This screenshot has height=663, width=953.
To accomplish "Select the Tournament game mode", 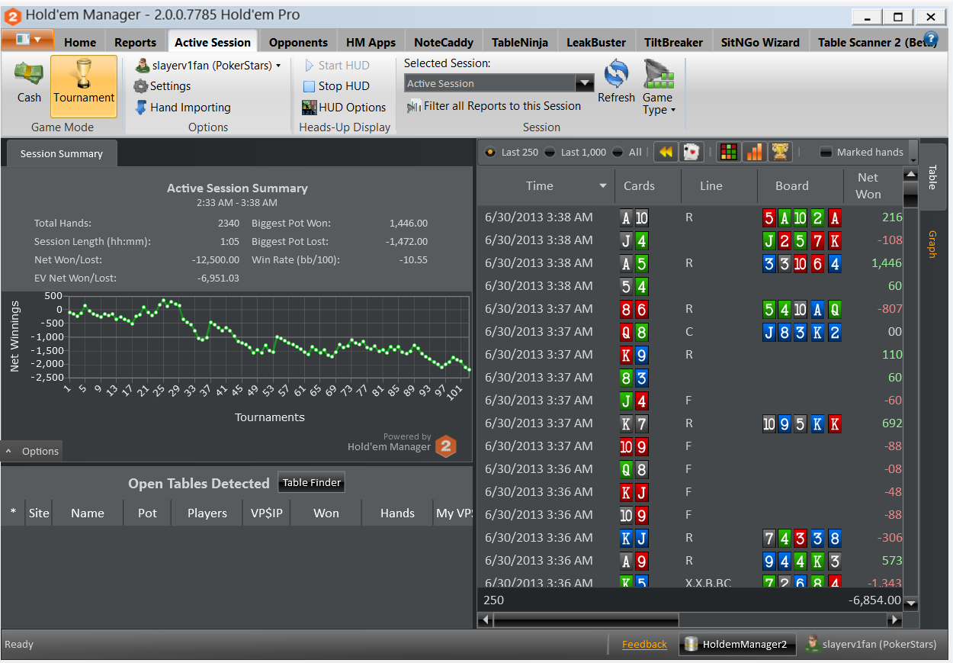I will tap(84, 86).
